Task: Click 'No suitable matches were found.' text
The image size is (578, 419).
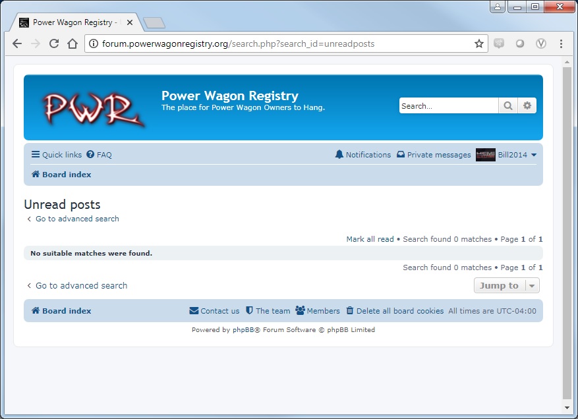Action: [x=91, y=253]
